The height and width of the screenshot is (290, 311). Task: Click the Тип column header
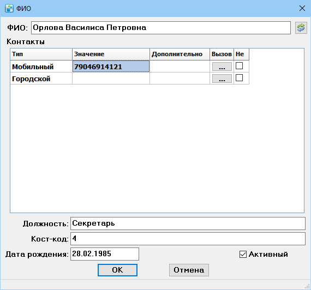tap(41, 54)
